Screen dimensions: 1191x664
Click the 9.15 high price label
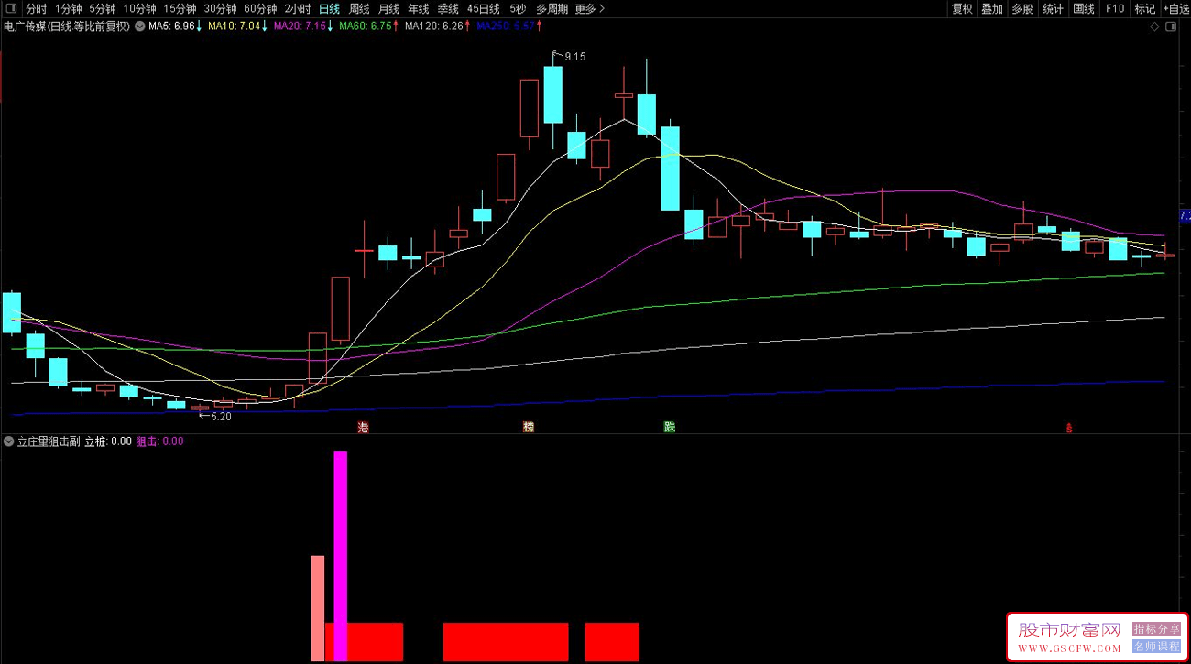[574, 57]
